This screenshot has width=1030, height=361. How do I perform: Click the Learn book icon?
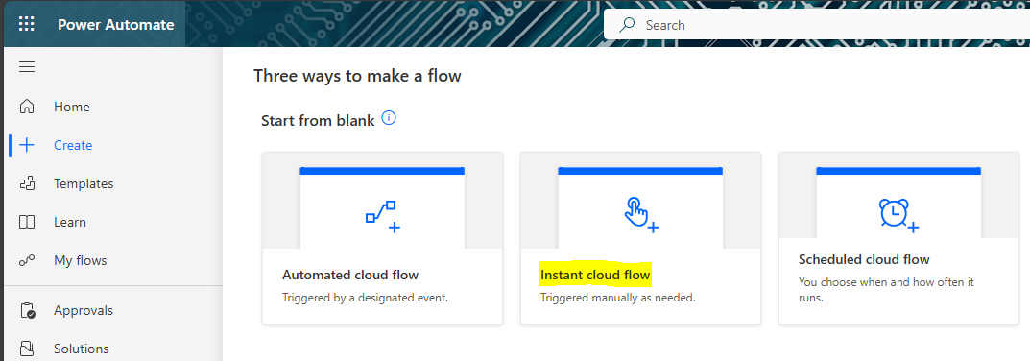coord(27,222)
